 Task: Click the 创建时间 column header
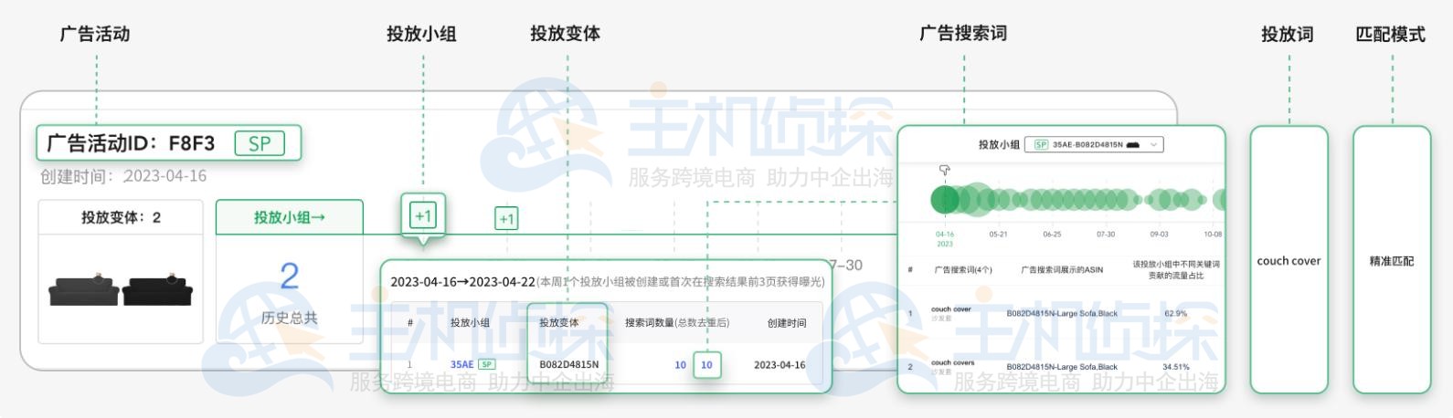[787, 322]
